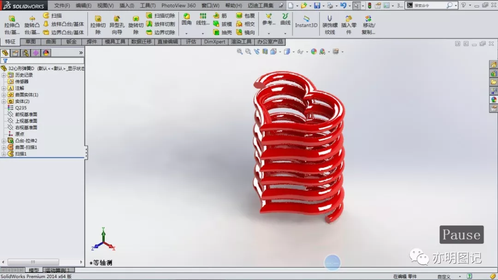
Task: Switch to the 草图 sketch tab
Action: 30,42
